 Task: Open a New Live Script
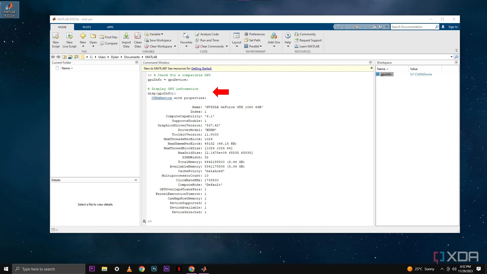click(69, 40)
